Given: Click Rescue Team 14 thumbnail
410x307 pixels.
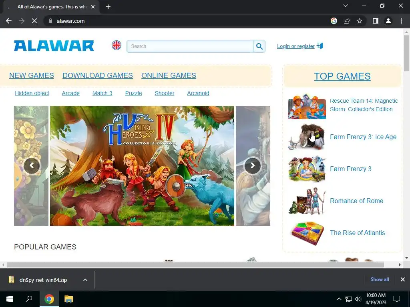Looking at the screenshot, I should point(307,107).
